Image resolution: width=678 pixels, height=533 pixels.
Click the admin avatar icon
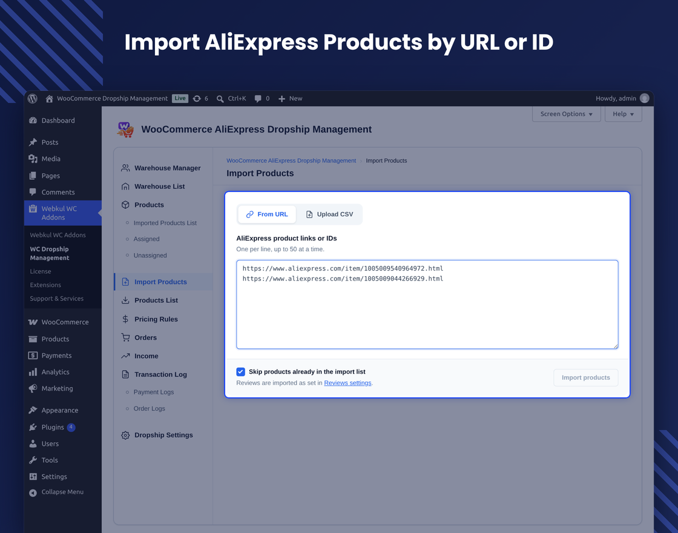(x=644, y=98)
